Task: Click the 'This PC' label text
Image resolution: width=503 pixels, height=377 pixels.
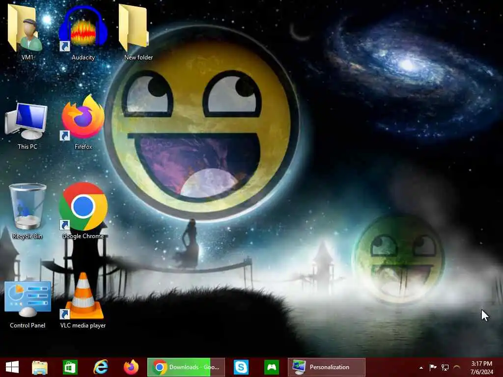Action: pyautogui.click(x=28, y=146)
